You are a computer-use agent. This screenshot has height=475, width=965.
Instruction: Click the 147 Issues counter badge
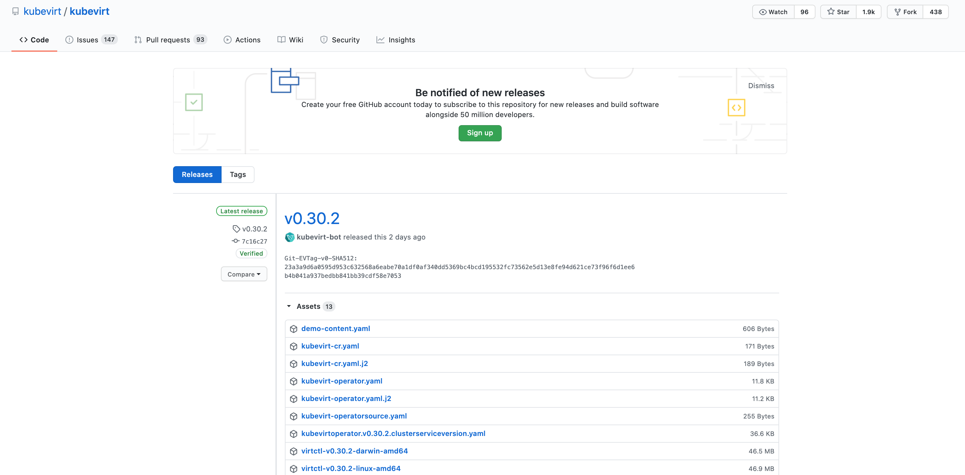(x=109, y=40)
